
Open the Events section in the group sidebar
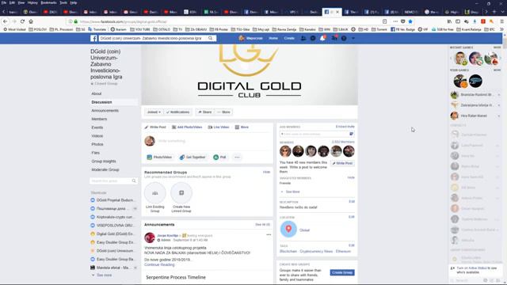(97, 127)
